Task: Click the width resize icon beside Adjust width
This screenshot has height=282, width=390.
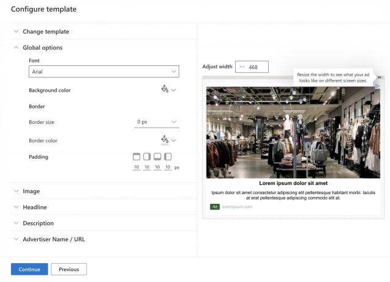Action: (243, 67)
